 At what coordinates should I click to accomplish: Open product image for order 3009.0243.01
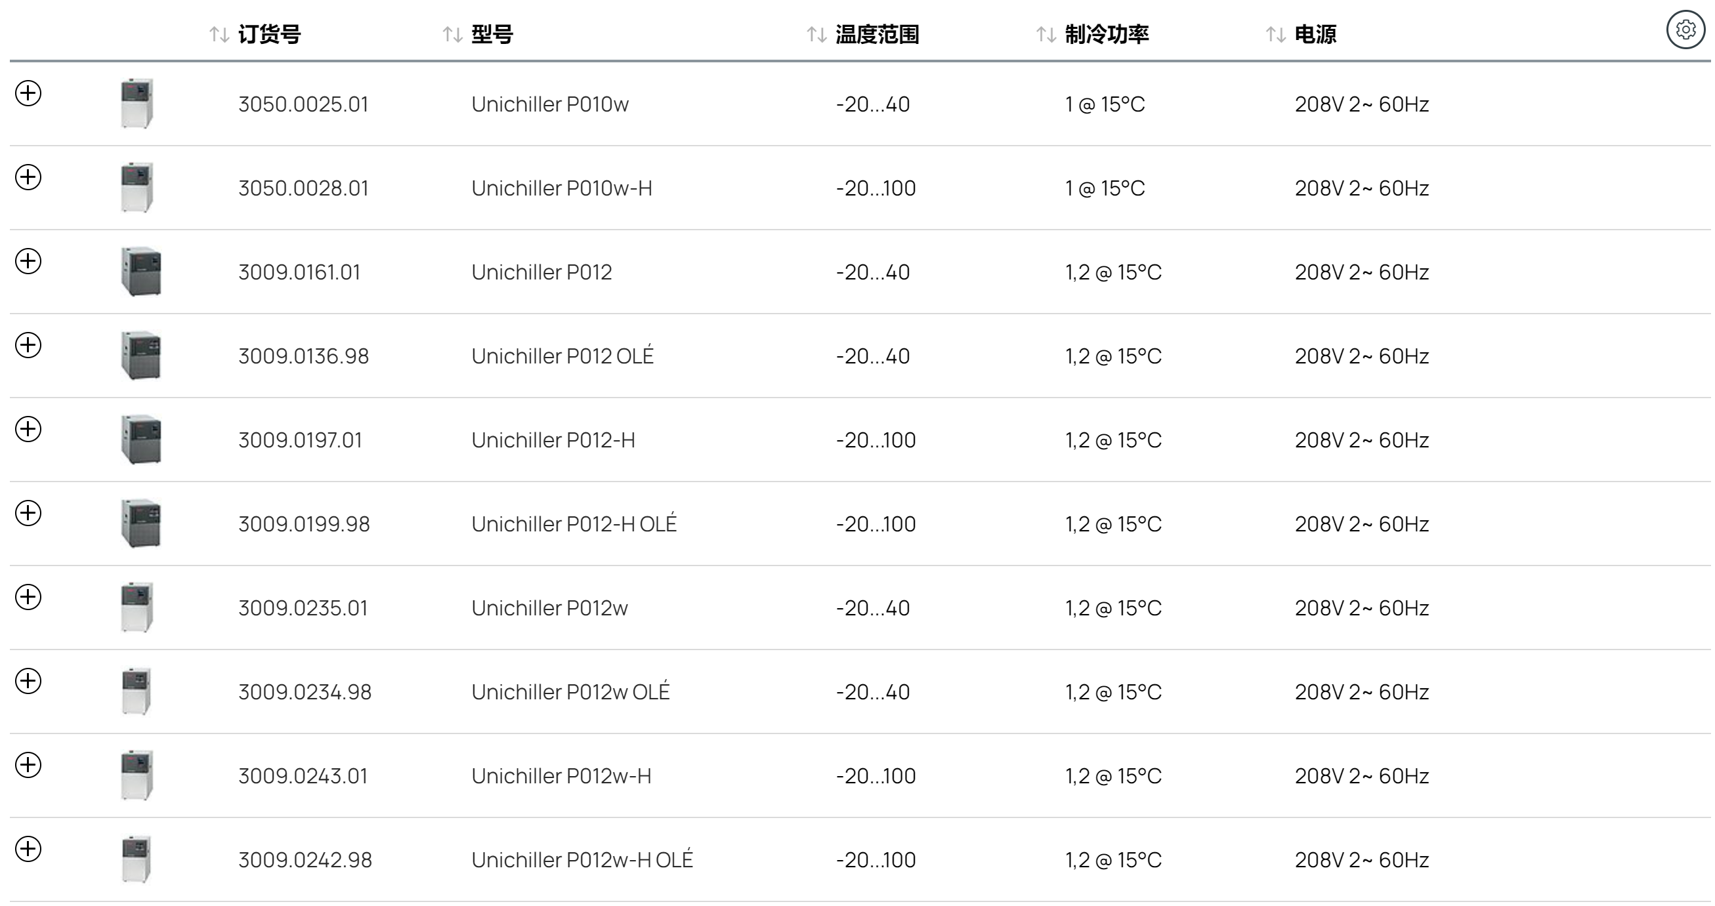(x=137, y=775)
